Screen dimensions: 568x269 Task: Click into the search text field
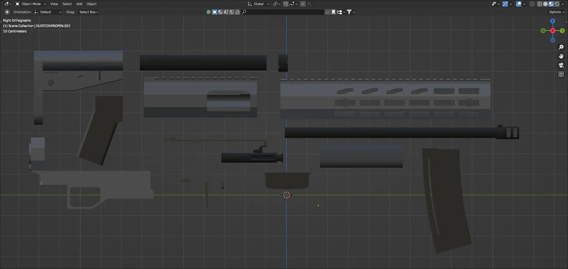click(283, 12)
